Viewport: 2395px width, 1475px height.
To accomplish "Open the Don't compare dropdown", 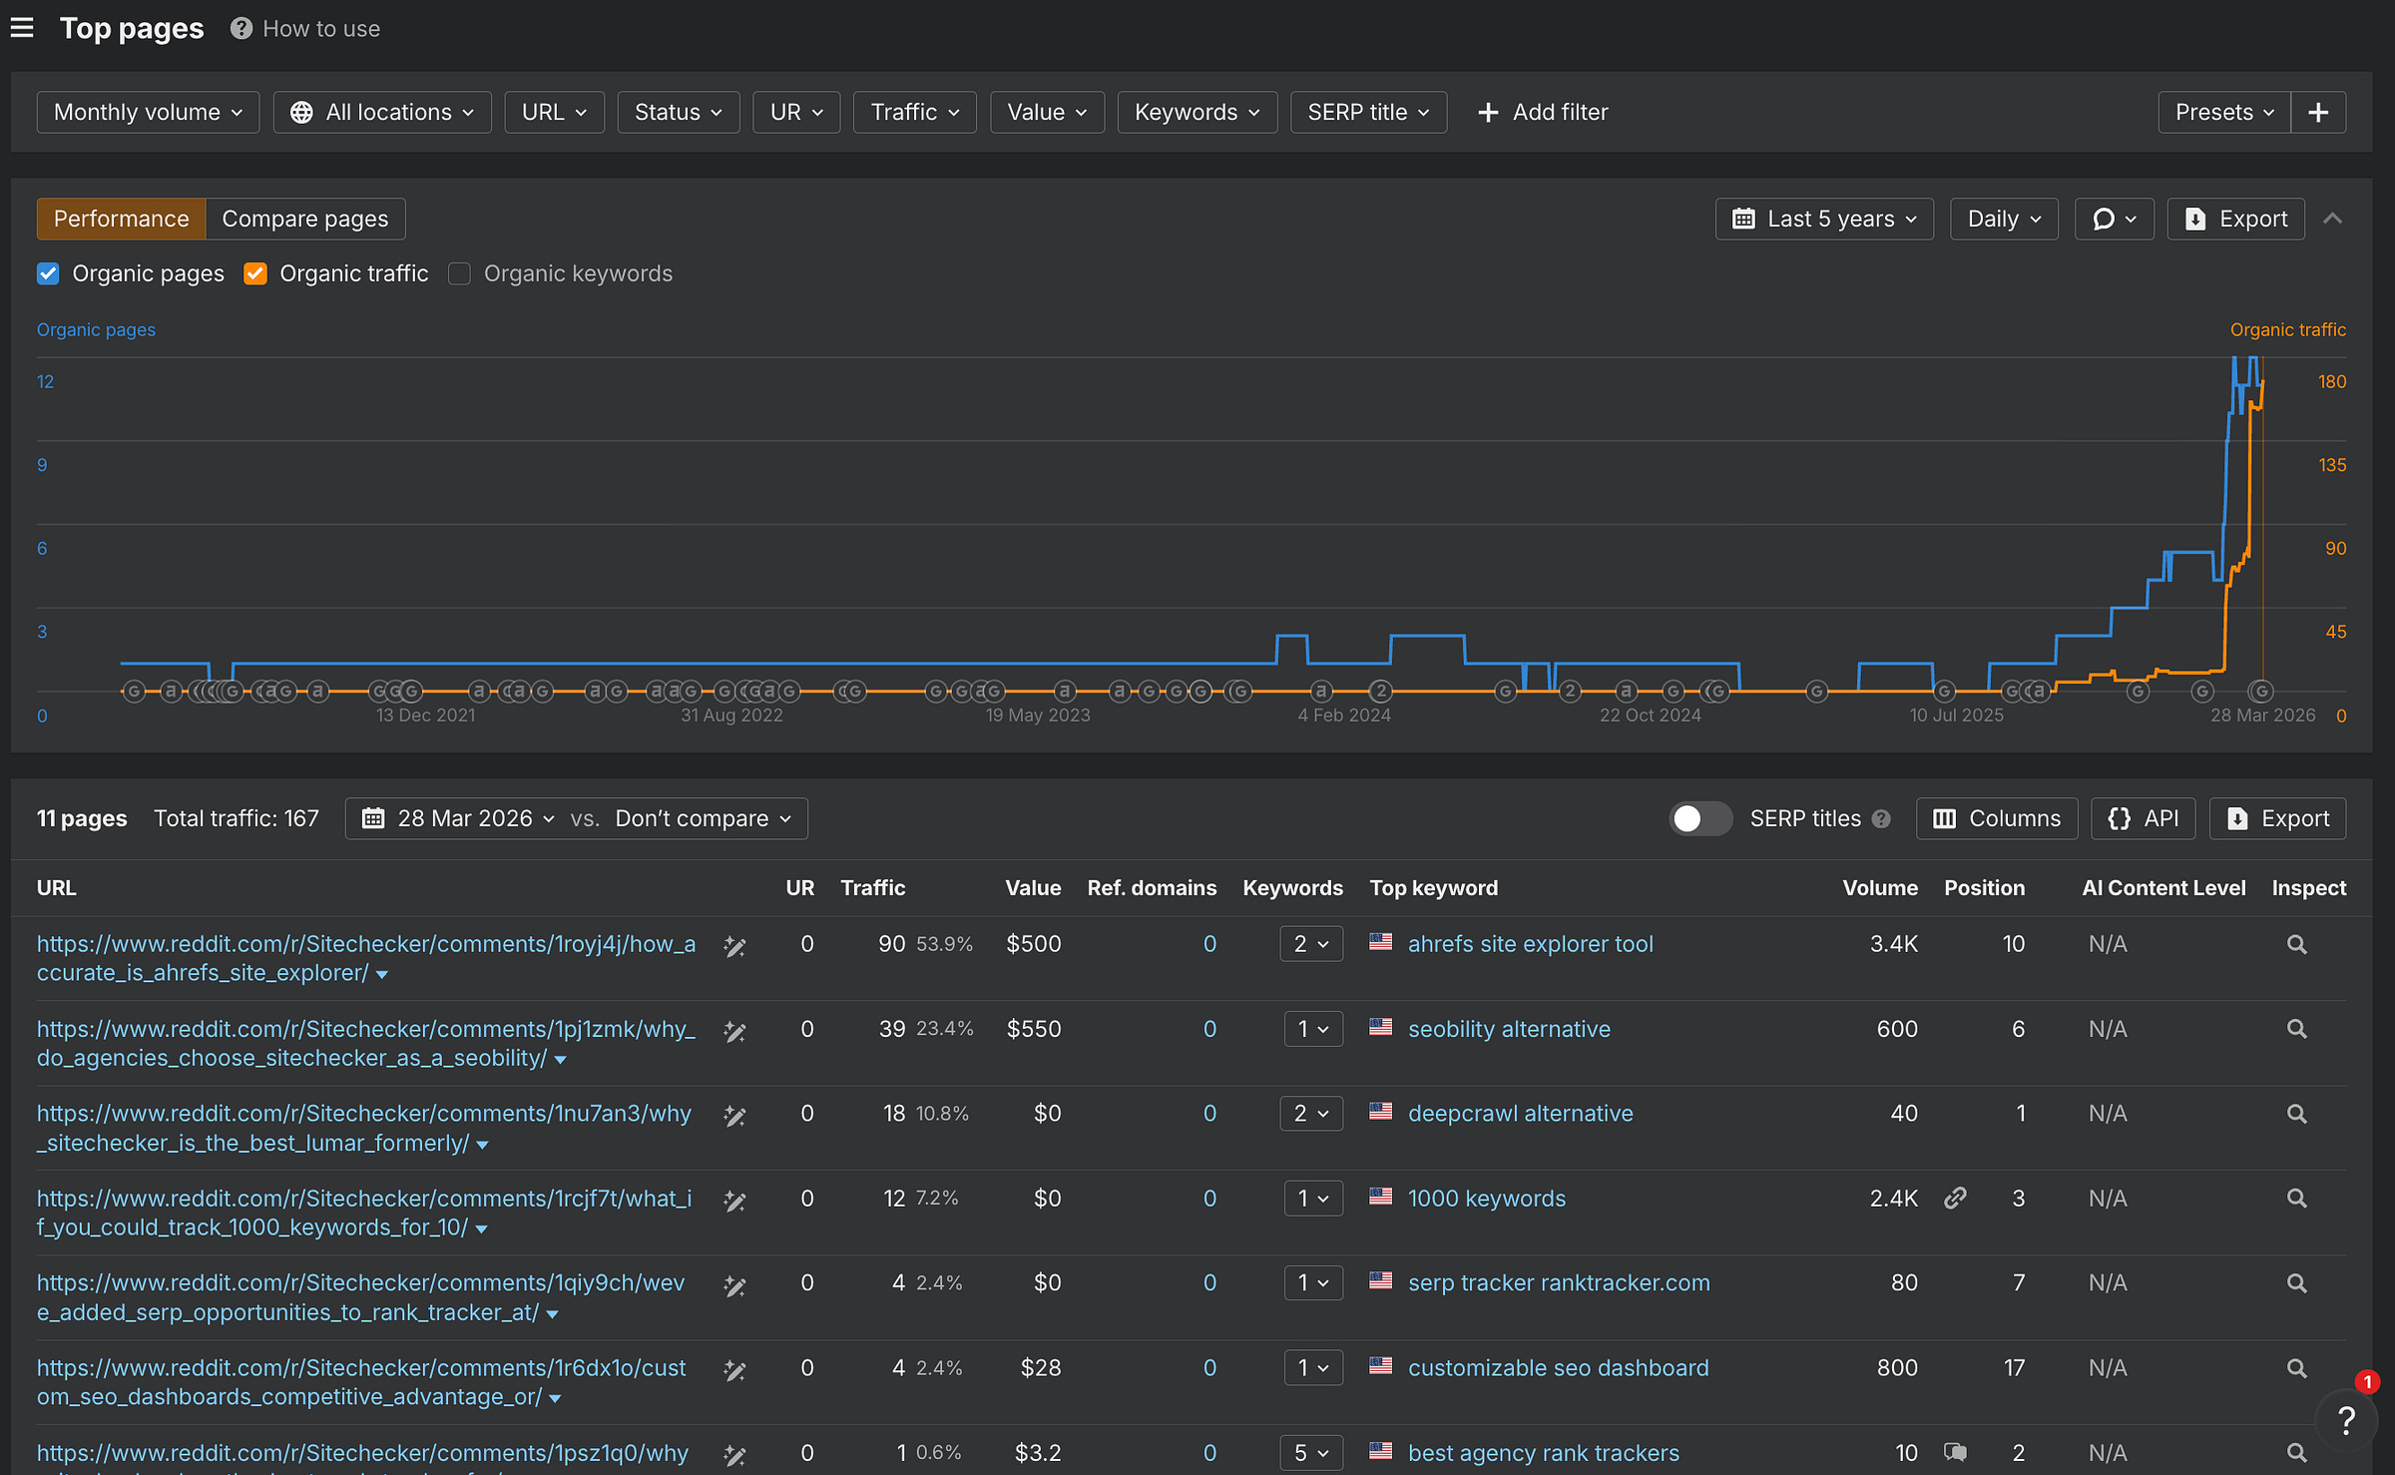I will pyautogui.click(x=699, y=817).
